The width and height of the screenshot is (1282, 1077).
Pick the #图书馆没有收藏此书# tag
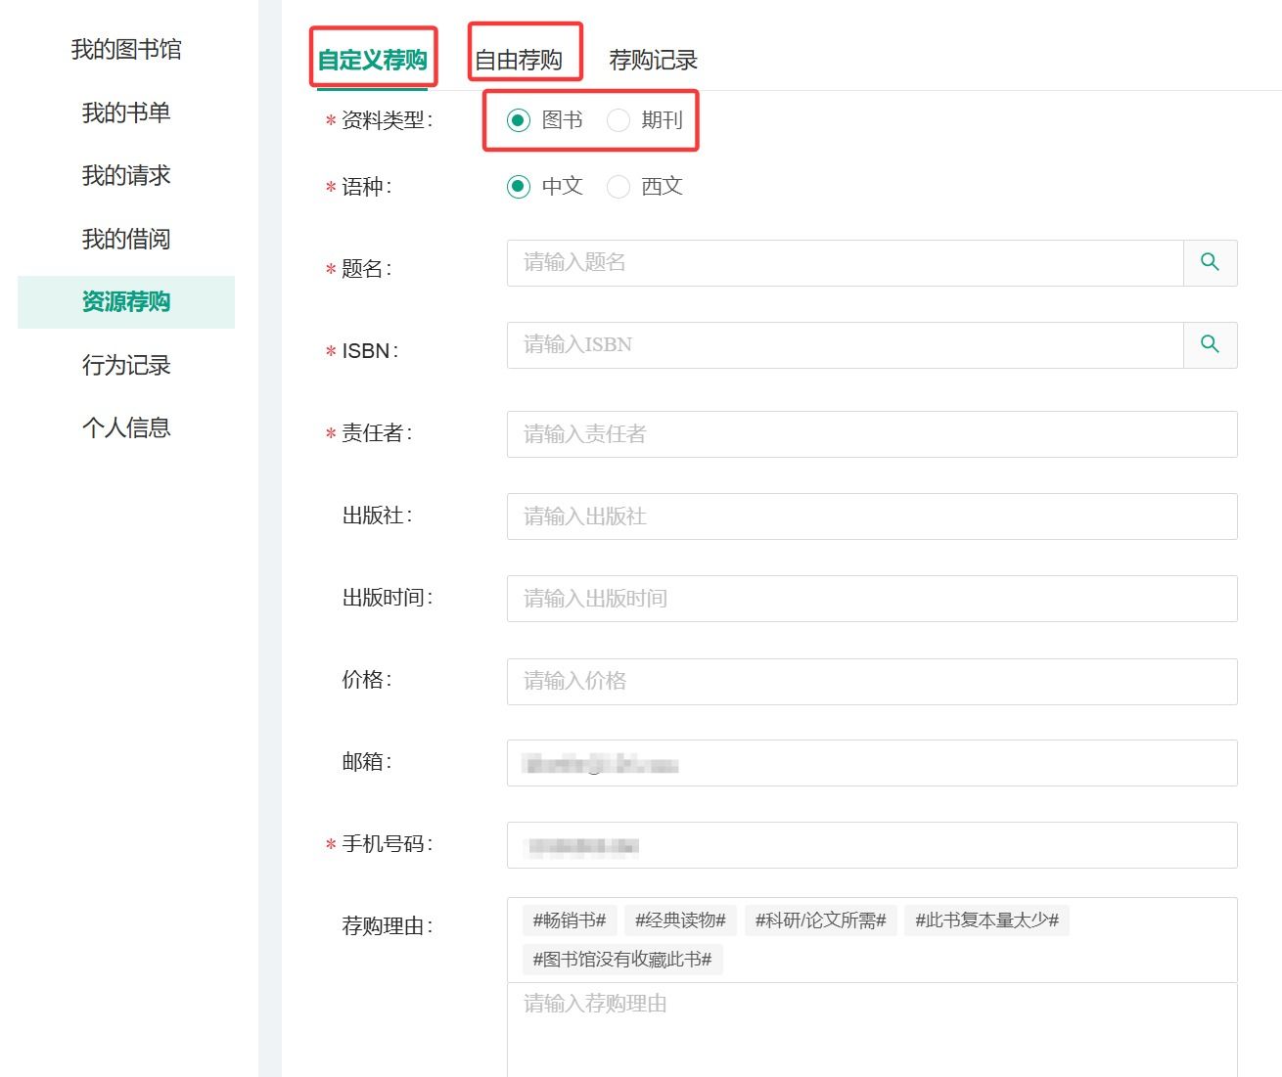point(621,960)
